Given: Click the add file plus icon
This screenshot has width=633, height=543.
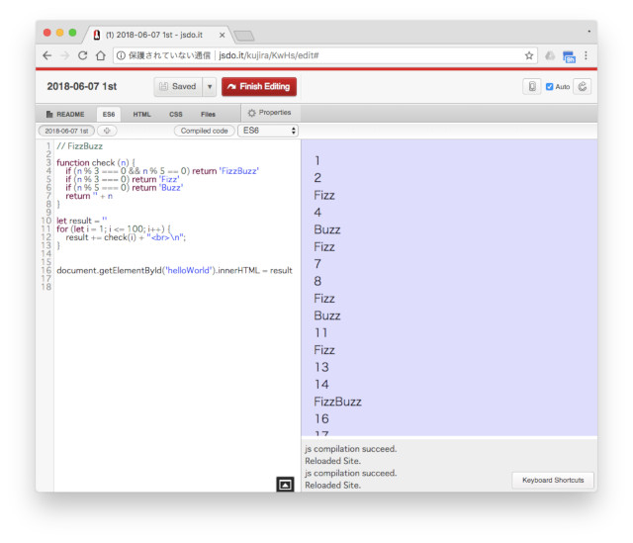Looking at the screenshot, I should [106, 131].
